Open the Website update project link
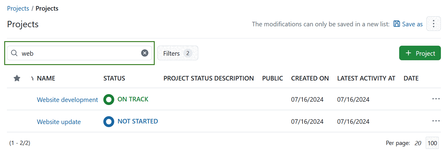The height and width of the screenshot is (151, 446). pyautogui.click(x=59, y=122)
